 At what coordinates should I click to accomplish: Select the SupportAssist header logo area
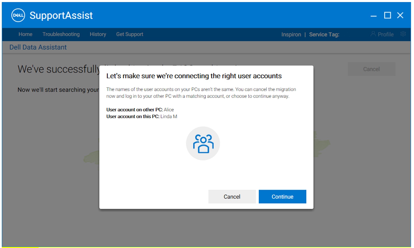[x=61, y=16]
